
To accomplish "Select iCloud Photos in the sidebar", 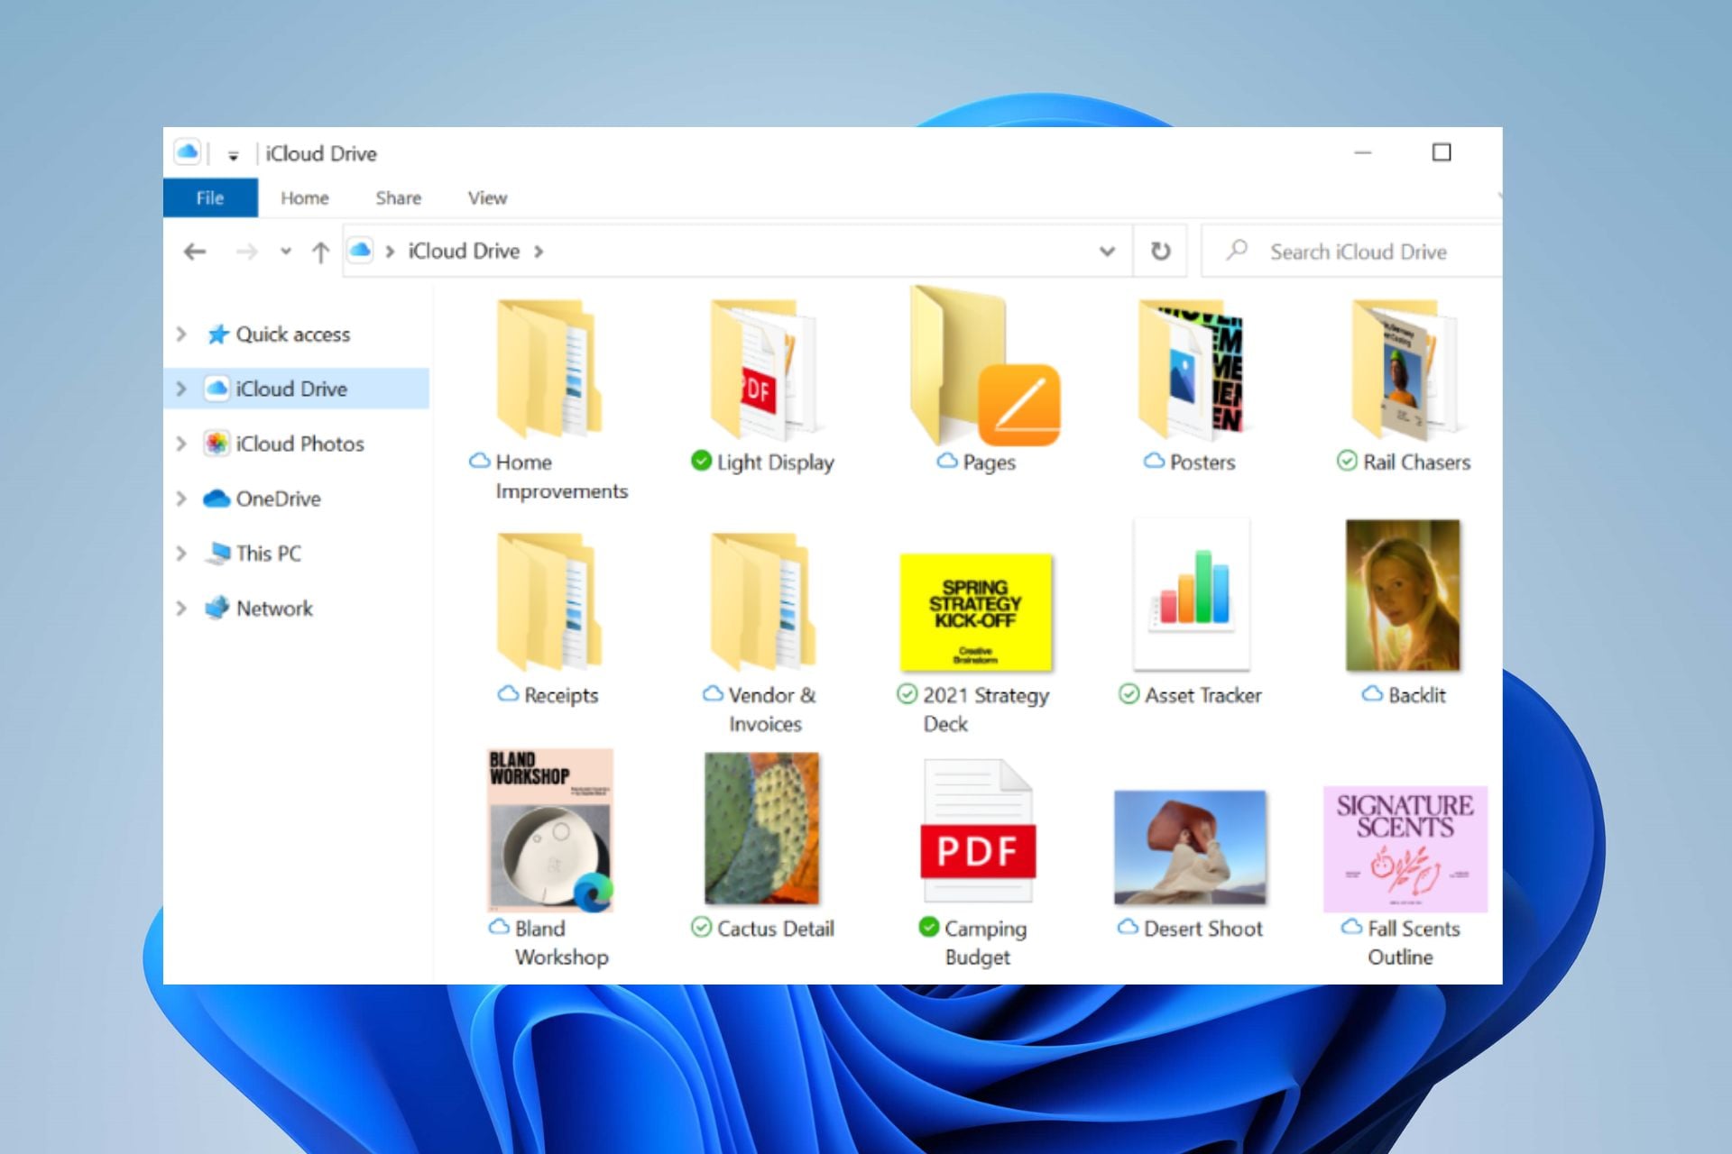I will 299,444.
